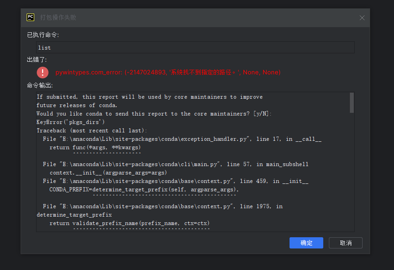Click the Traceback (most recent call last) line

[92, 131]
